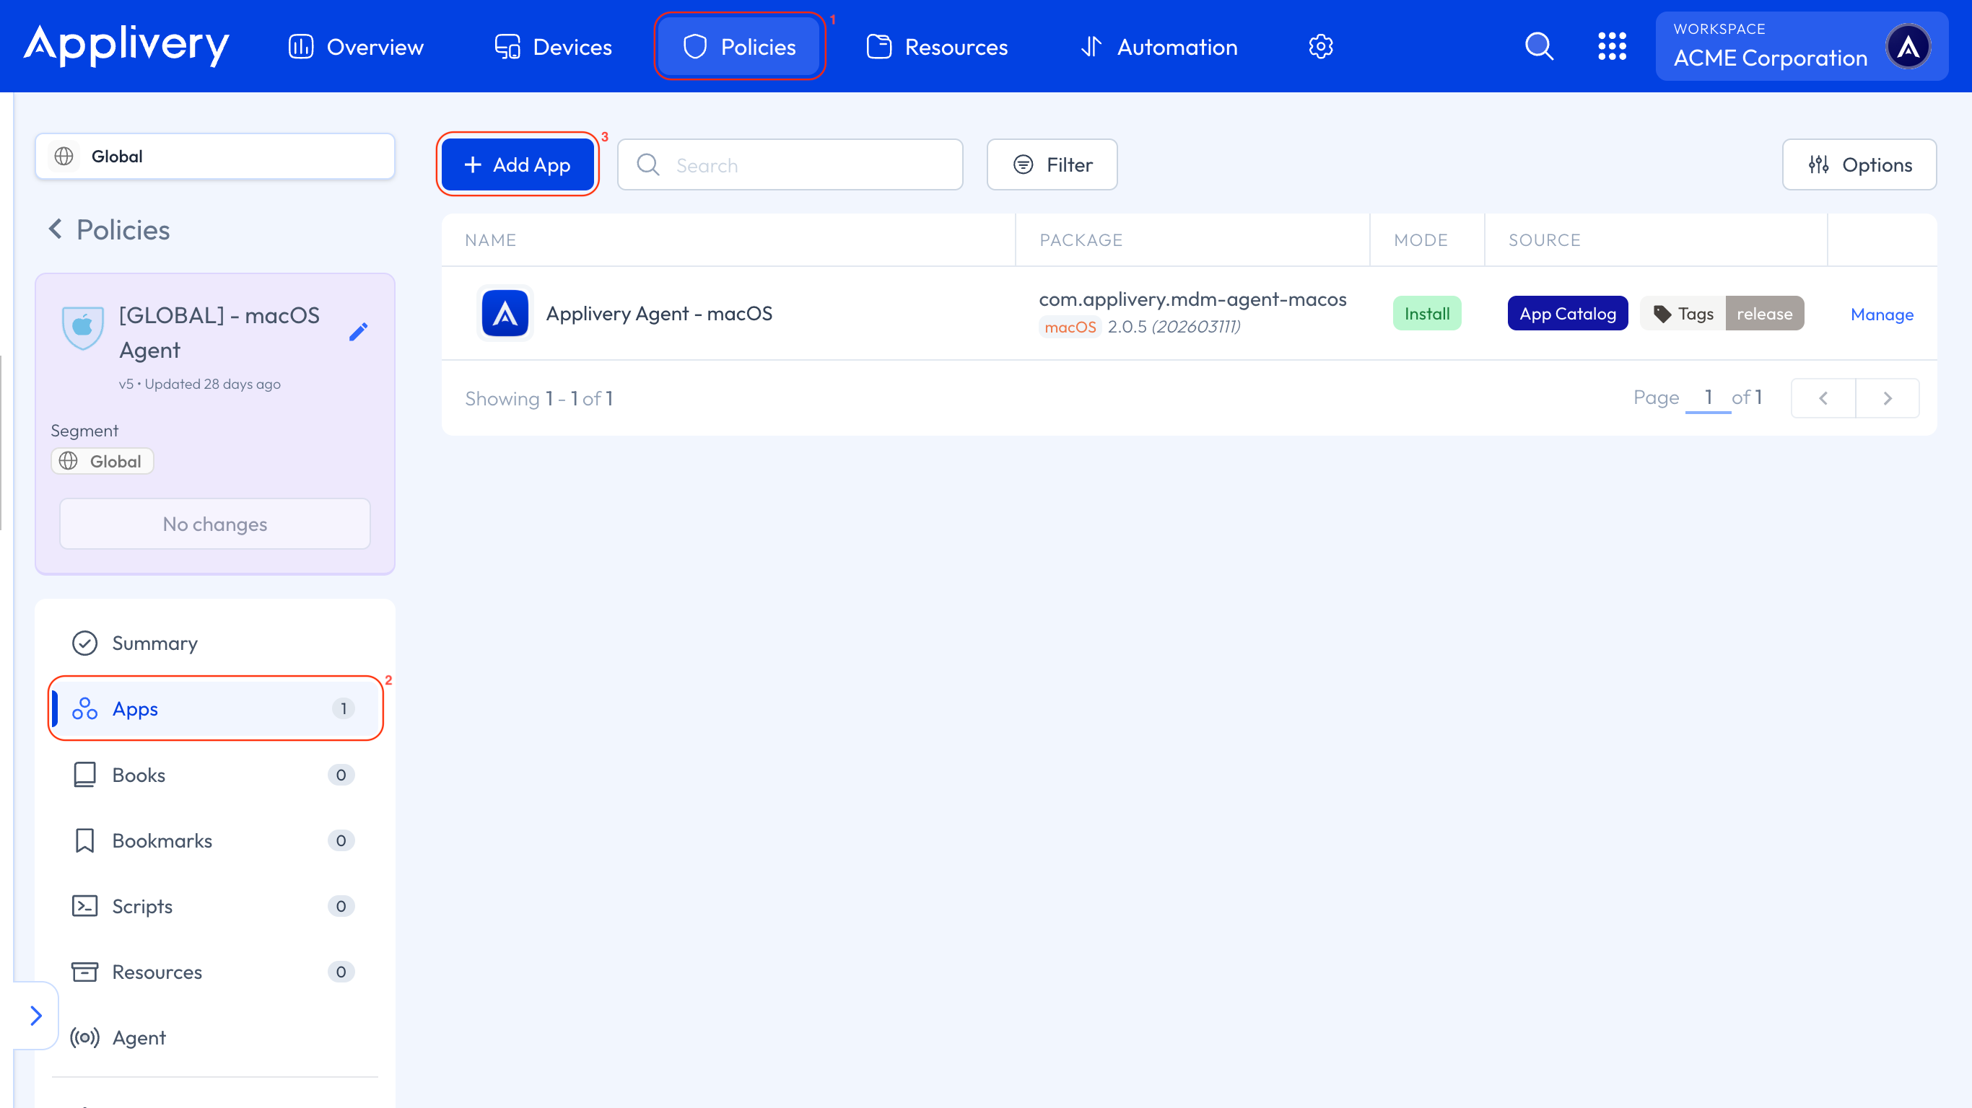This screenshot has height=1108, width=1972.
Task: Click the Add App button
Action: pyautogui.click(x=518, y=164)
